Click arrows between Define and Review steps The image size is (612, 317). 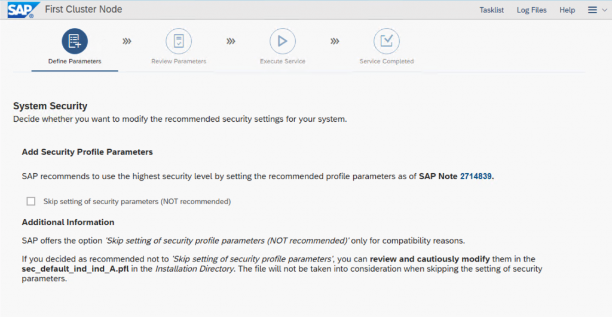click(x=127, y=41)
